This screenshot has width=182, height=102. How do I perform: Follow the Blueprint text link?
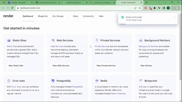145,87
